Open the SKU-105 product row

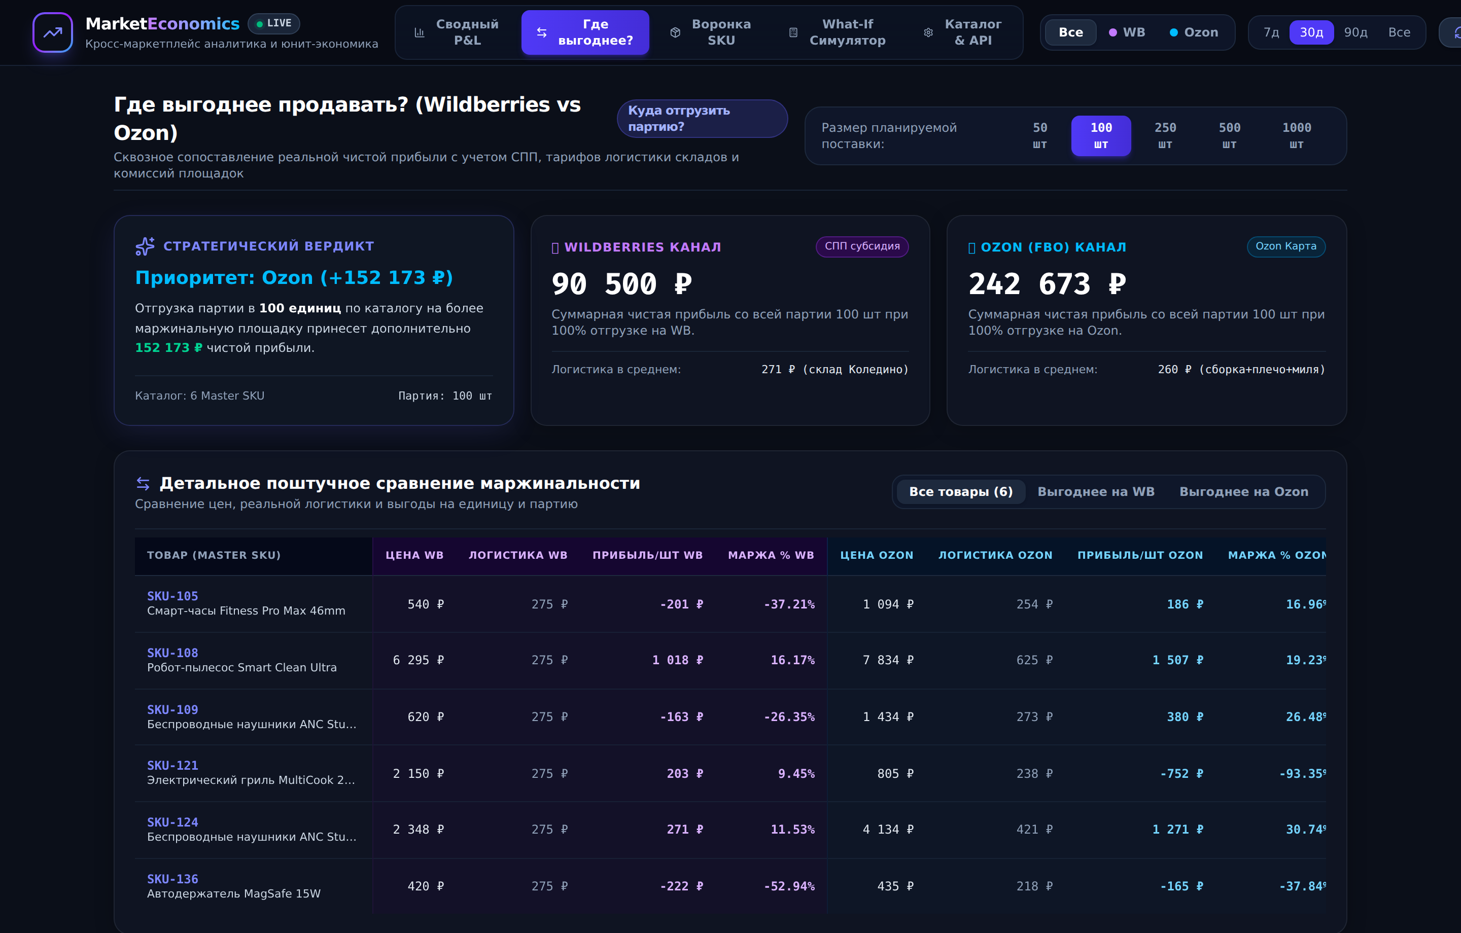[730, 604]
